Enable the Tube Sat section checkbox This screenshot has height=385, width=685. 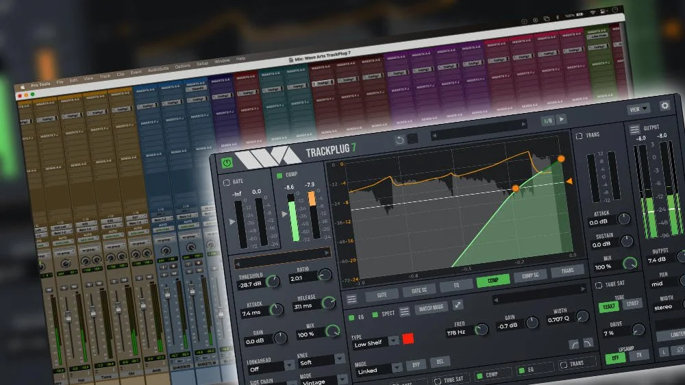tap(599, 286)
